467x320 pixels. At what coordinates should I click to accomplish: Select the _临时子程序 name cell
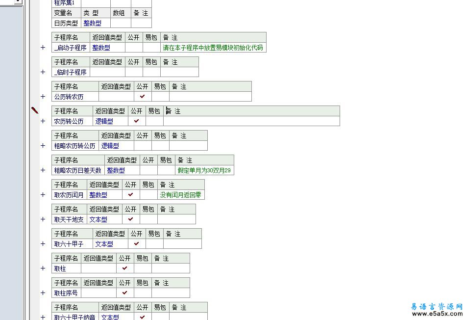[x=71, y=72]
